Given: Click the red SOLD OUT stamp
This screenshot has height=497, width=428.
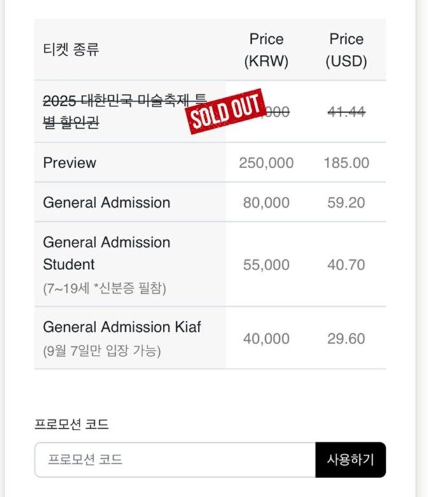Looking at the screenshot, I should click(226, 112).
